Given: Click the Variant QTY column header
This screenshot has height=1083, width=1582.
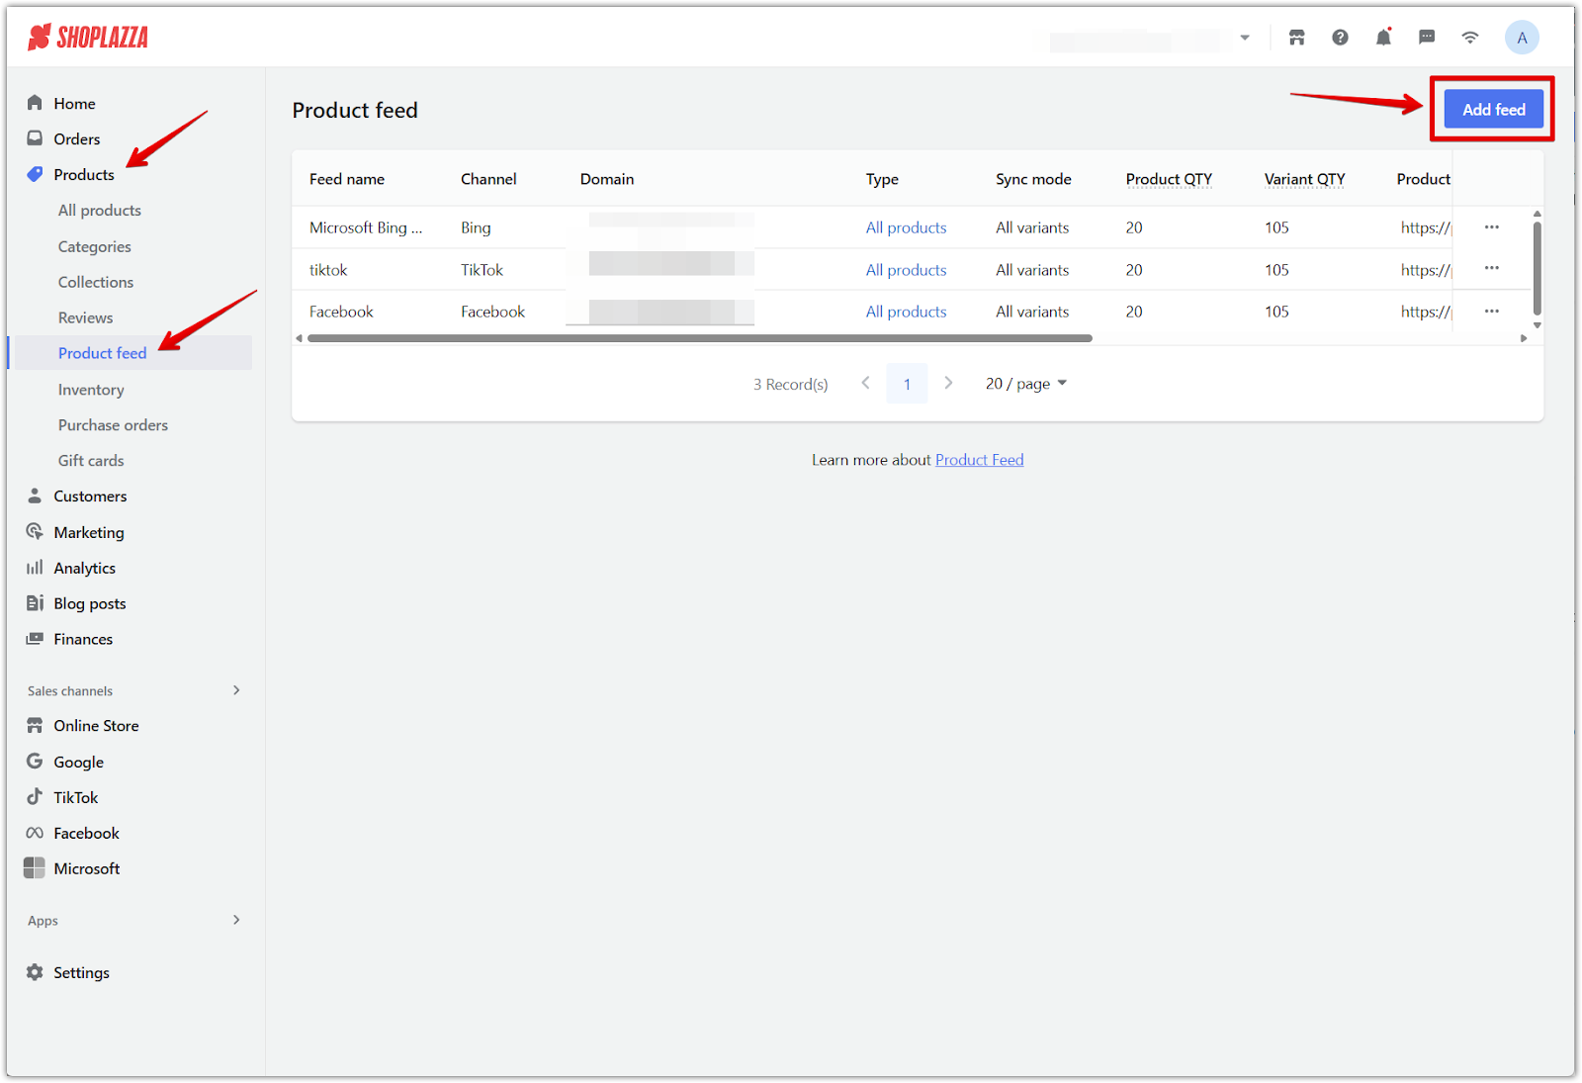Looking at the screenshot, I should [1304, 179].
